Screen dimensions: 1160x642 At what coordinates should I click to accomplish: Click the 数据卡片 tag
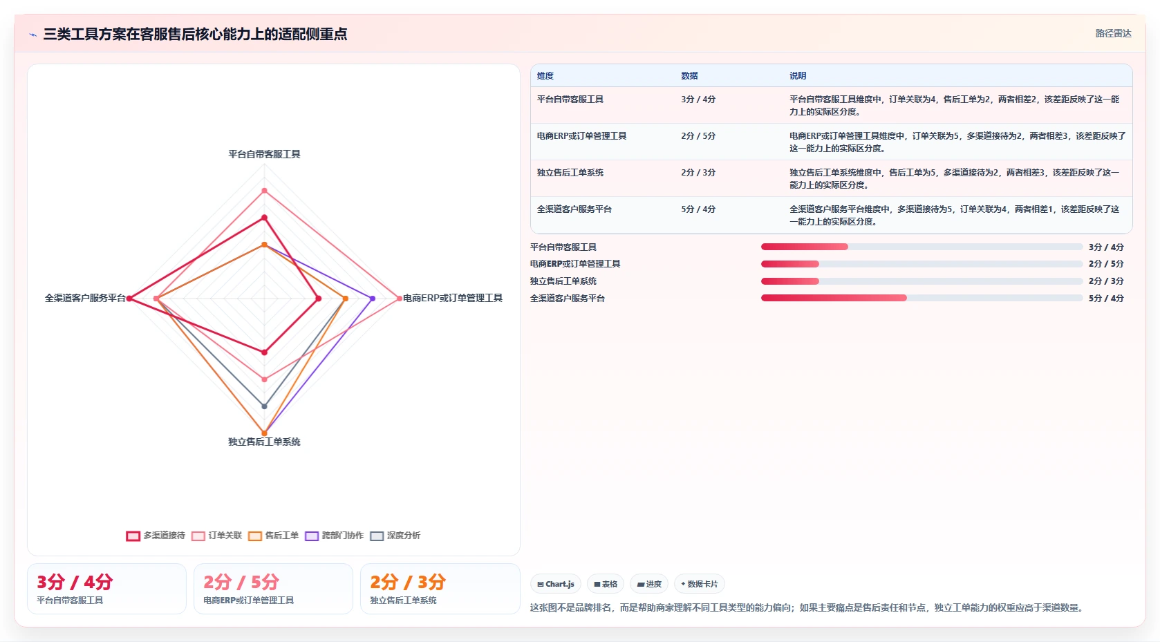(x=700, y=584)
